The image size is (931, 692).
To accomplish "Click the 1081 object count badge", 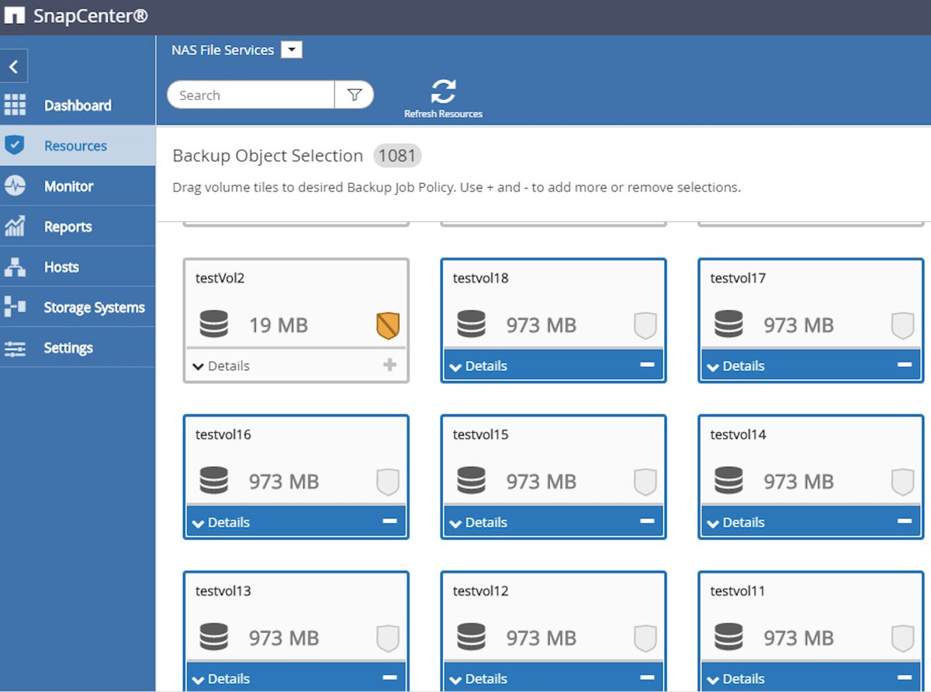I will point(397,156).
